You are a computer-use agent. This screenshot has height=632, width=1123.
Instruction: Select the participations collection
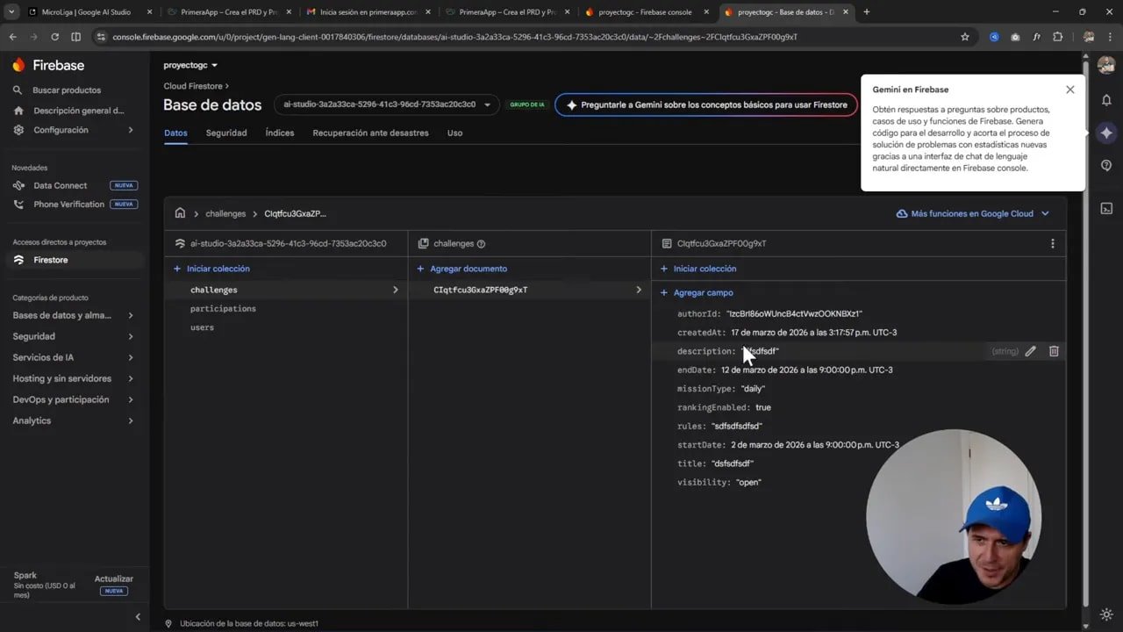(223, 308)
